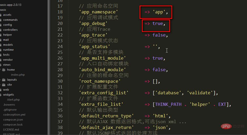
Task: Expand the site folder arrow
Action: (1, 85)
